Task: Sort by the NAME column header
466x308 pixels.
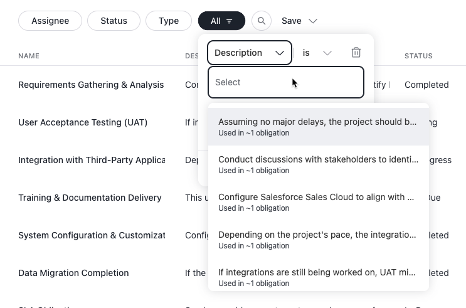Action: coord(29,56)
